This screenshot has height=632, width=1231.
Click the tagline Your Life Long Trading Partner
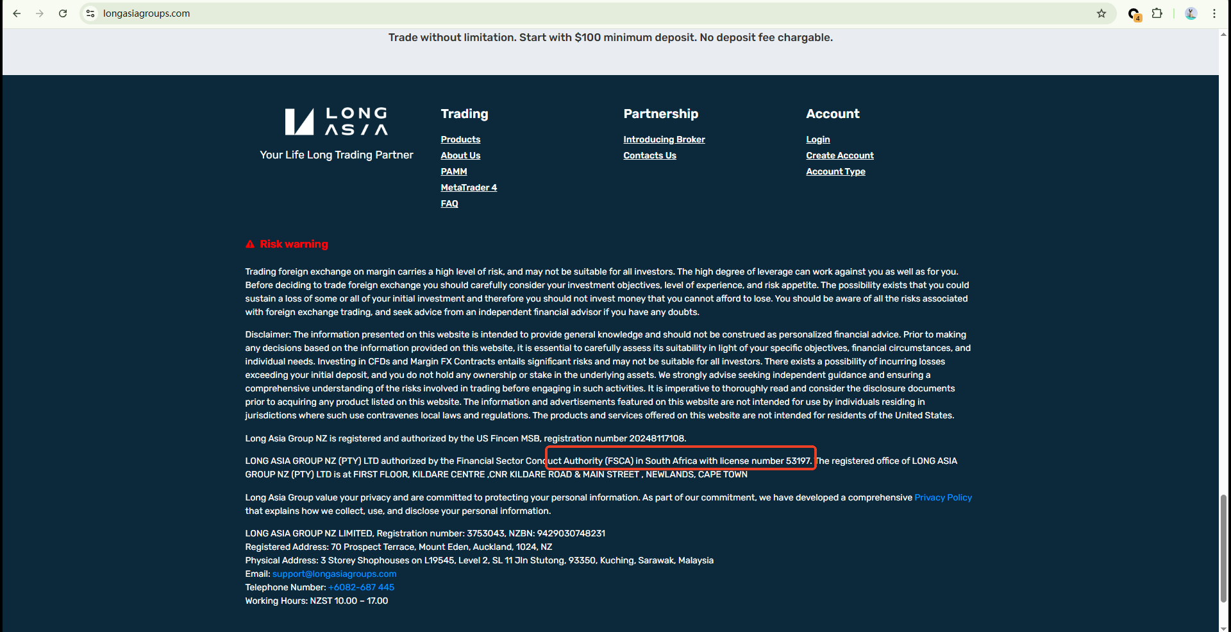click(337, 155)
